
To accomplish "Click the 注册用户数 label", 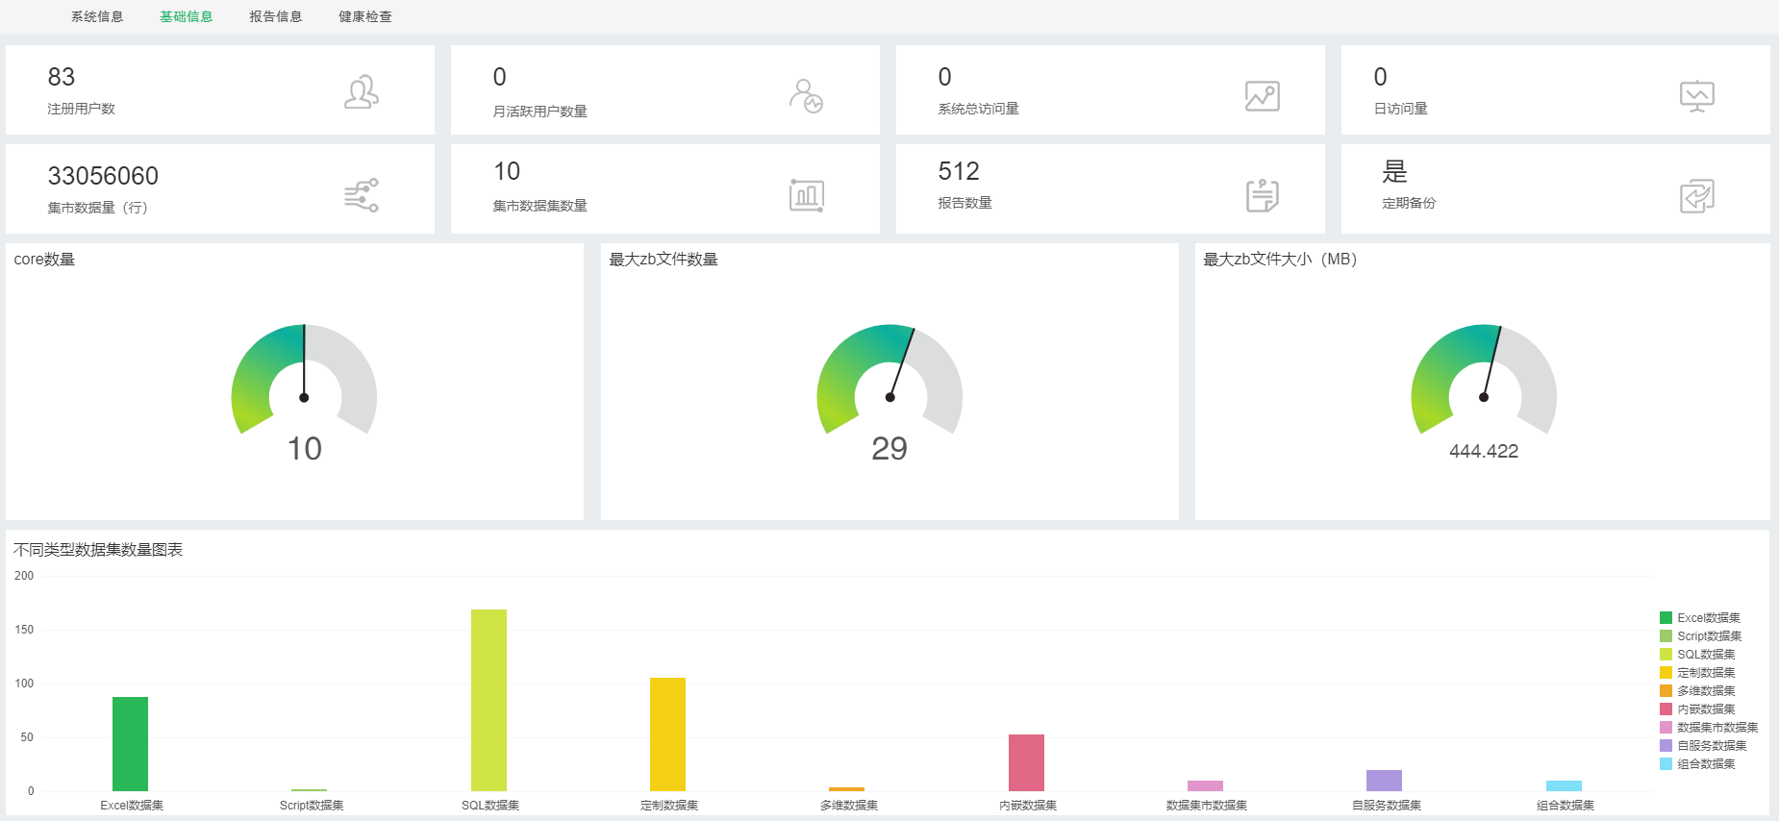I will pyautogui.click(x=82, y=109).
